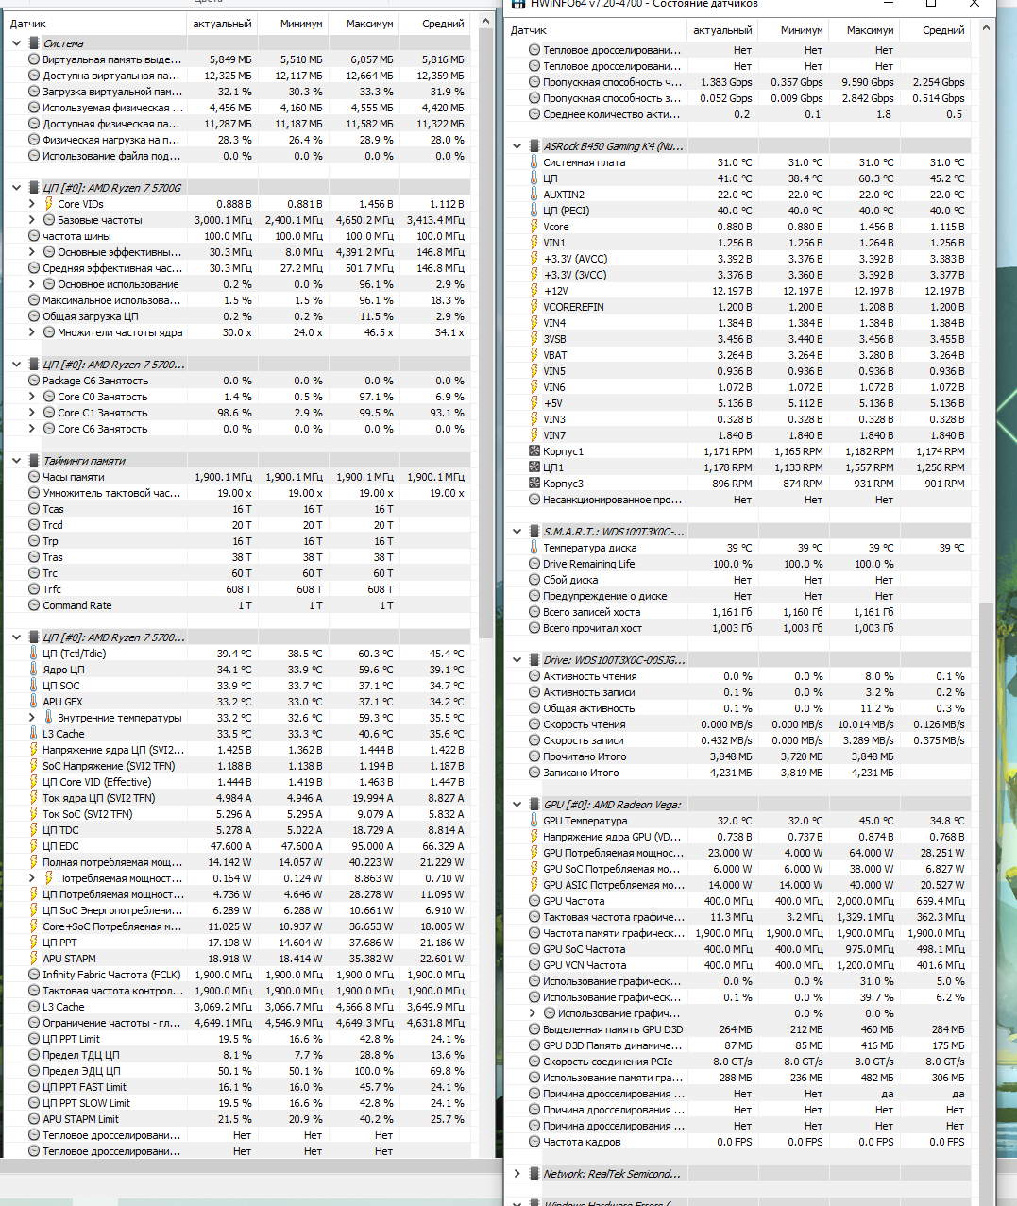Select the Скорость чтения row
The height and width of the screenshot is (1206, 1017).
click(x=738, y=724)
